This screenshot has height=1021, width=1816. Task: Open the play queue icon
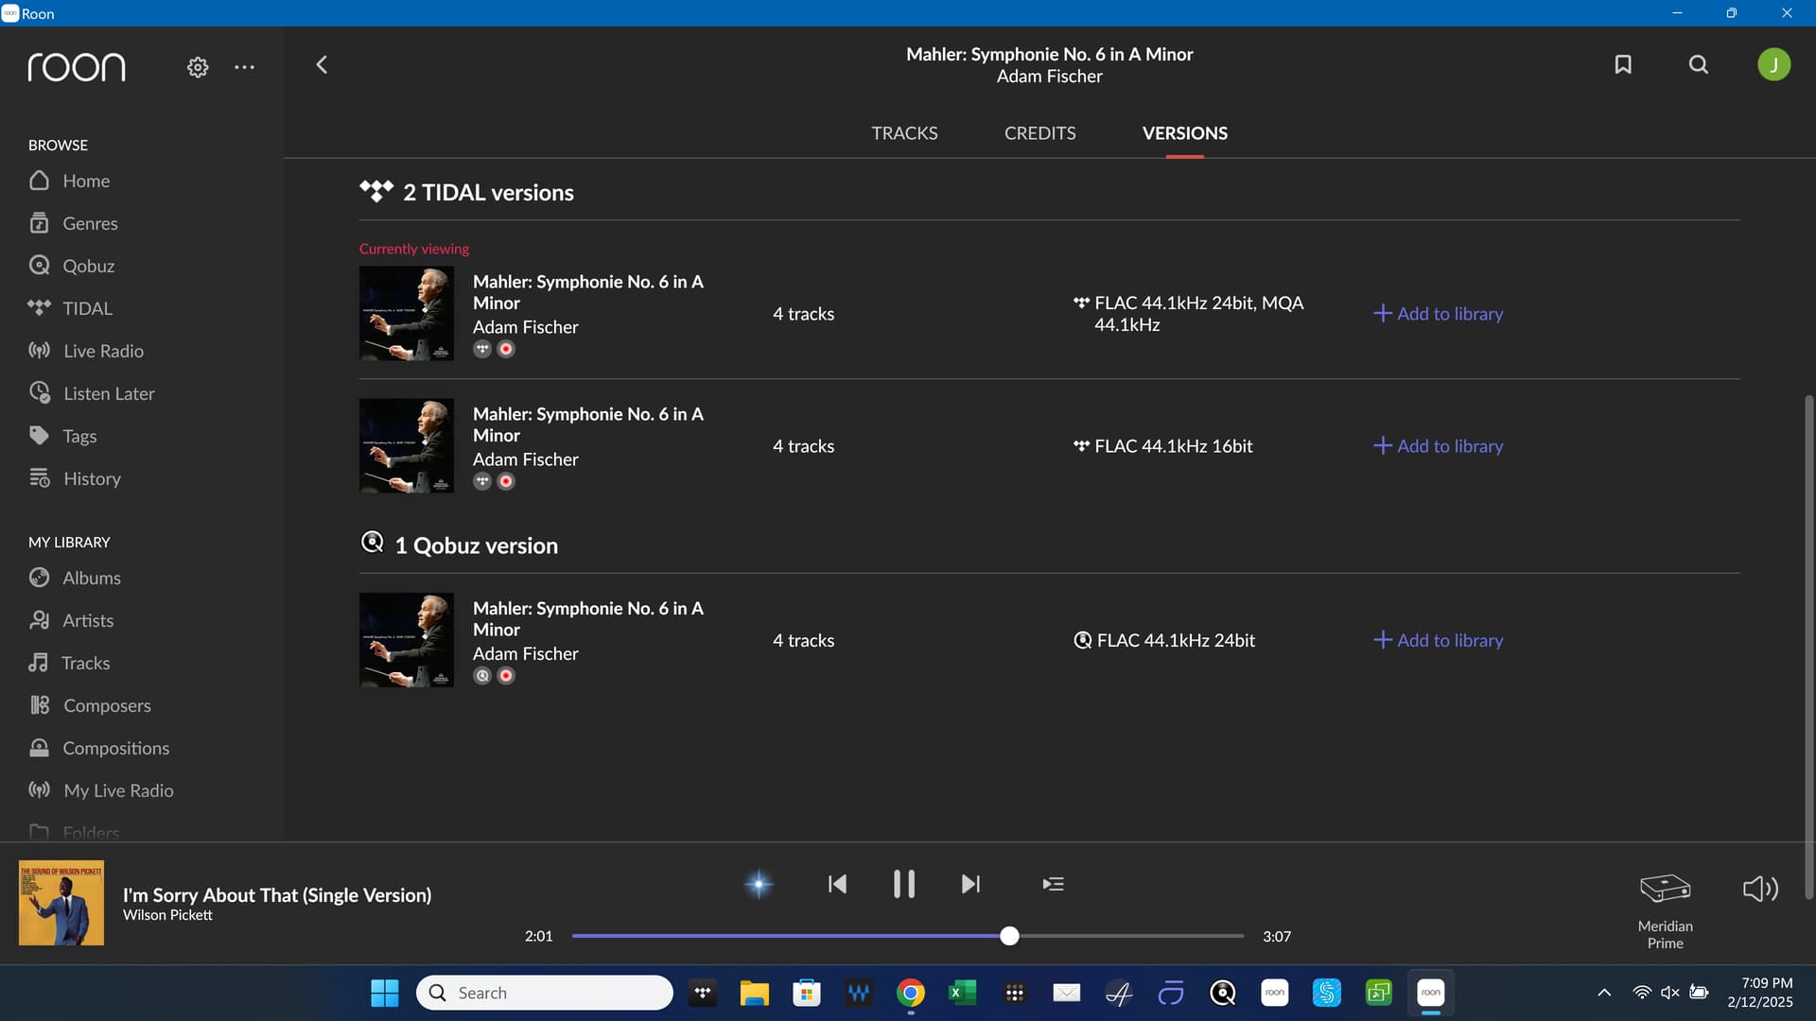(x=1053, y=884)
